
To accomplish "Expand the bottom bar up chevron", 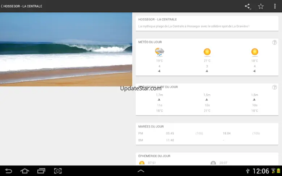I will [x=141, y=171].
